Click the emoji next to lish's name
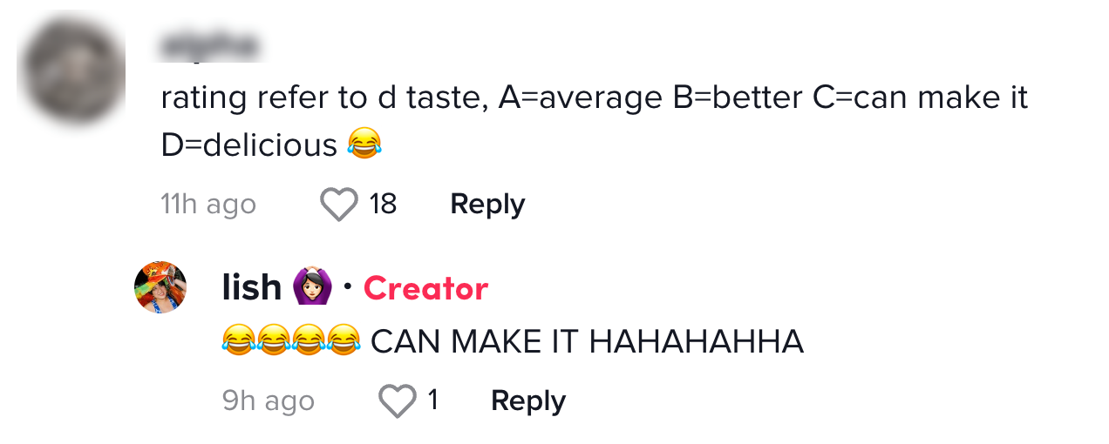This screenshot has width=1109, height=444. click(311, 287)
